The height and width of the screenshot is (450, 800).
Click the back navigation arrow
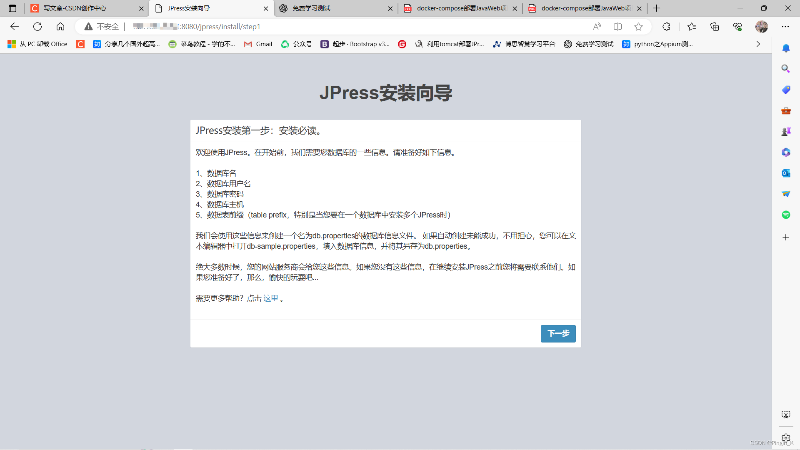pos(15,27)
